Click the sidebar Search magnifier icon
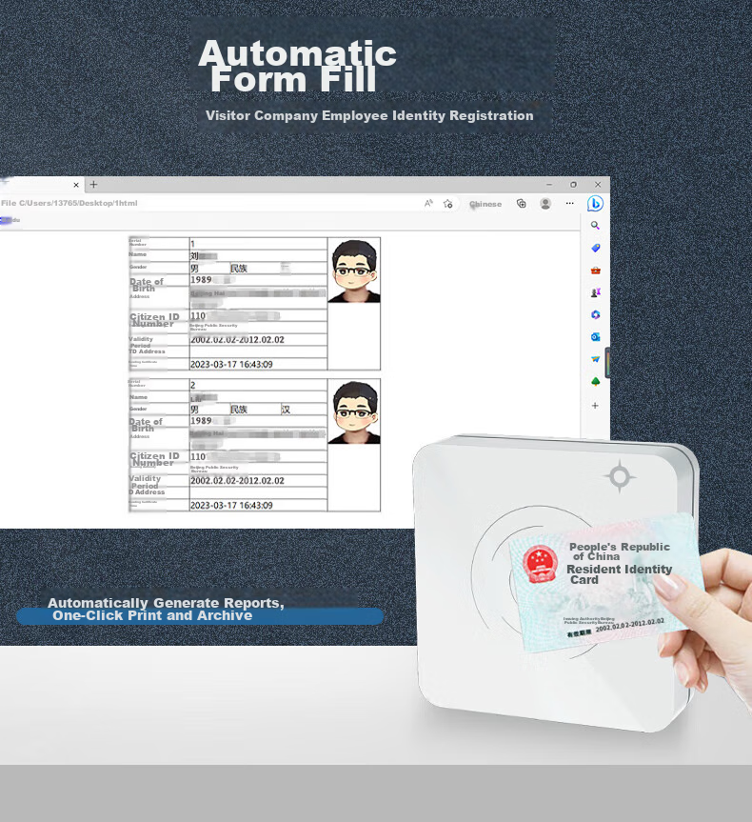 pos(595,226)
